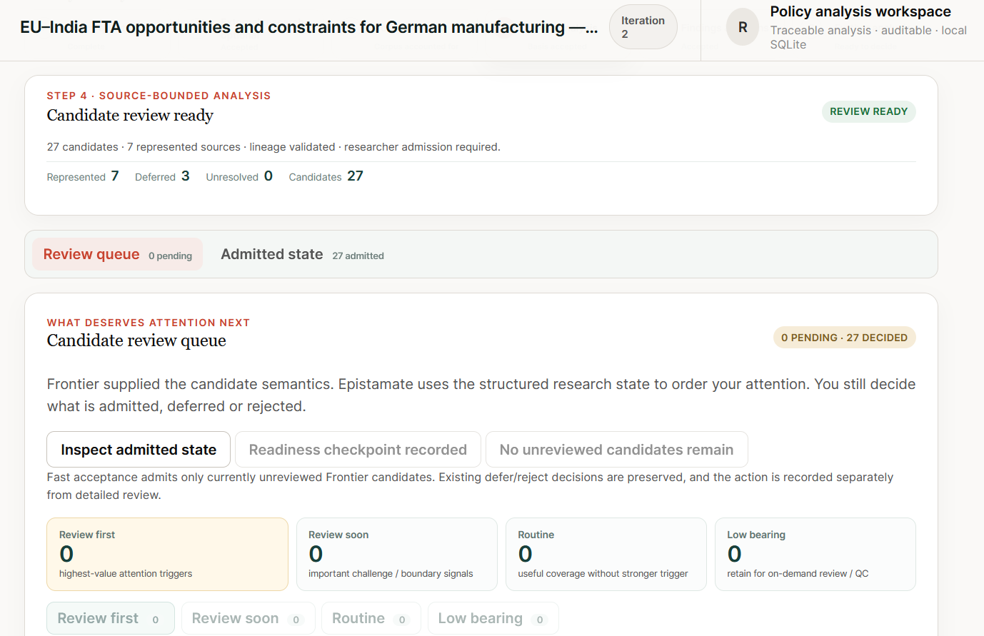Click the Candidates 27 stat
The height and width of the screenshot is (636, 984).
coord(326,176)
